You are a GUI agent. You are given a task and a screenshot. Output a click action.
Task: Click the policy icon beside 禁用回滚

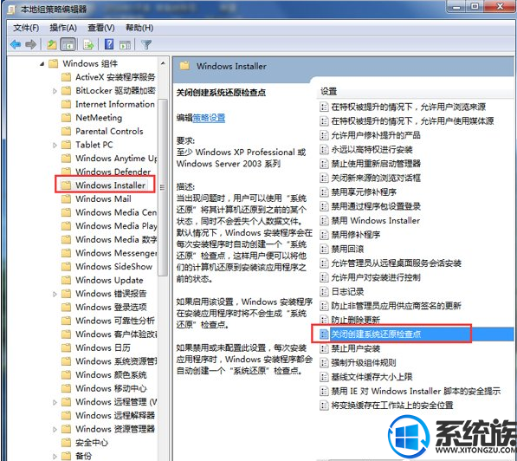(324, 250)
